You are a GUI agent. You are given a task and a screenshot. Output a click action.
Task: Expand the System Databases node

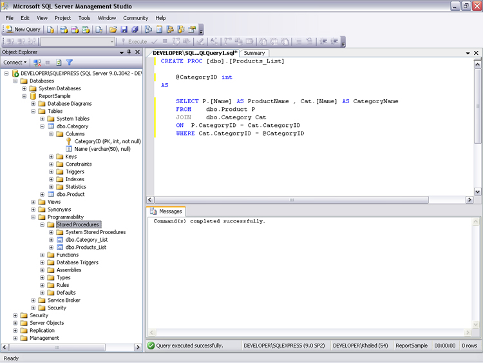click(24, 88)
